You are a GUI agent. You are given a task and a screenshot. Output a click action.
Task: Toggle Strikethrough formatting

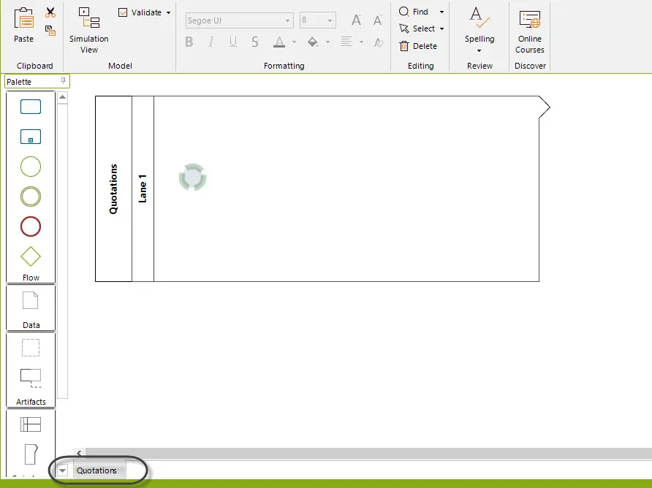pos(255,42)
